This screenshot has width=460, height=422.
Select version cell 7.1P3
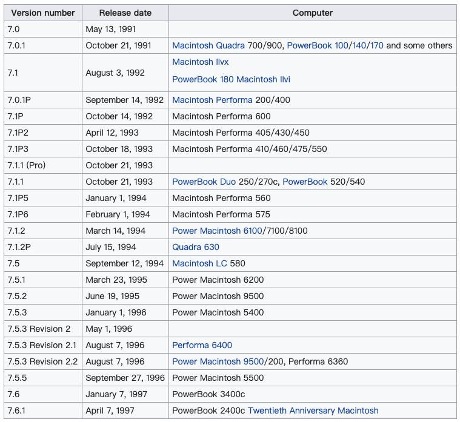(x=43, y=149)
